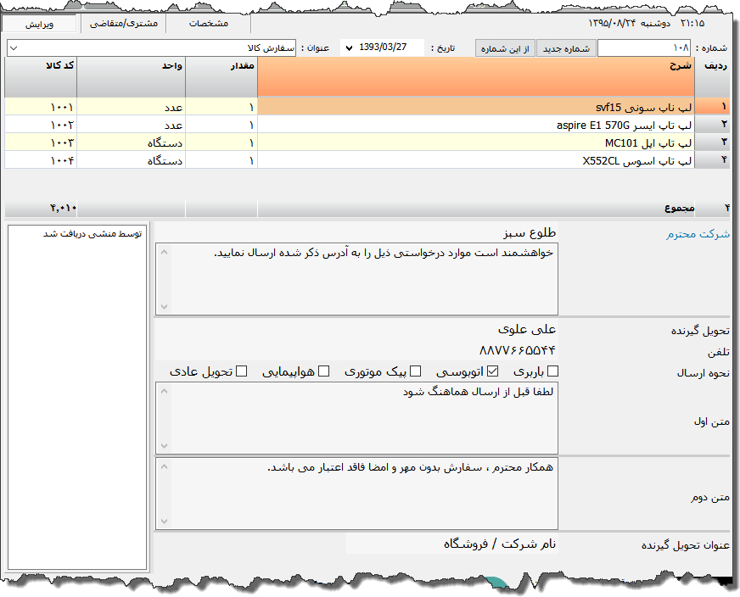Viewport: 740px width, 597px height.
Task: Select the ویرایش tab
Action: (x=41, y=24)
